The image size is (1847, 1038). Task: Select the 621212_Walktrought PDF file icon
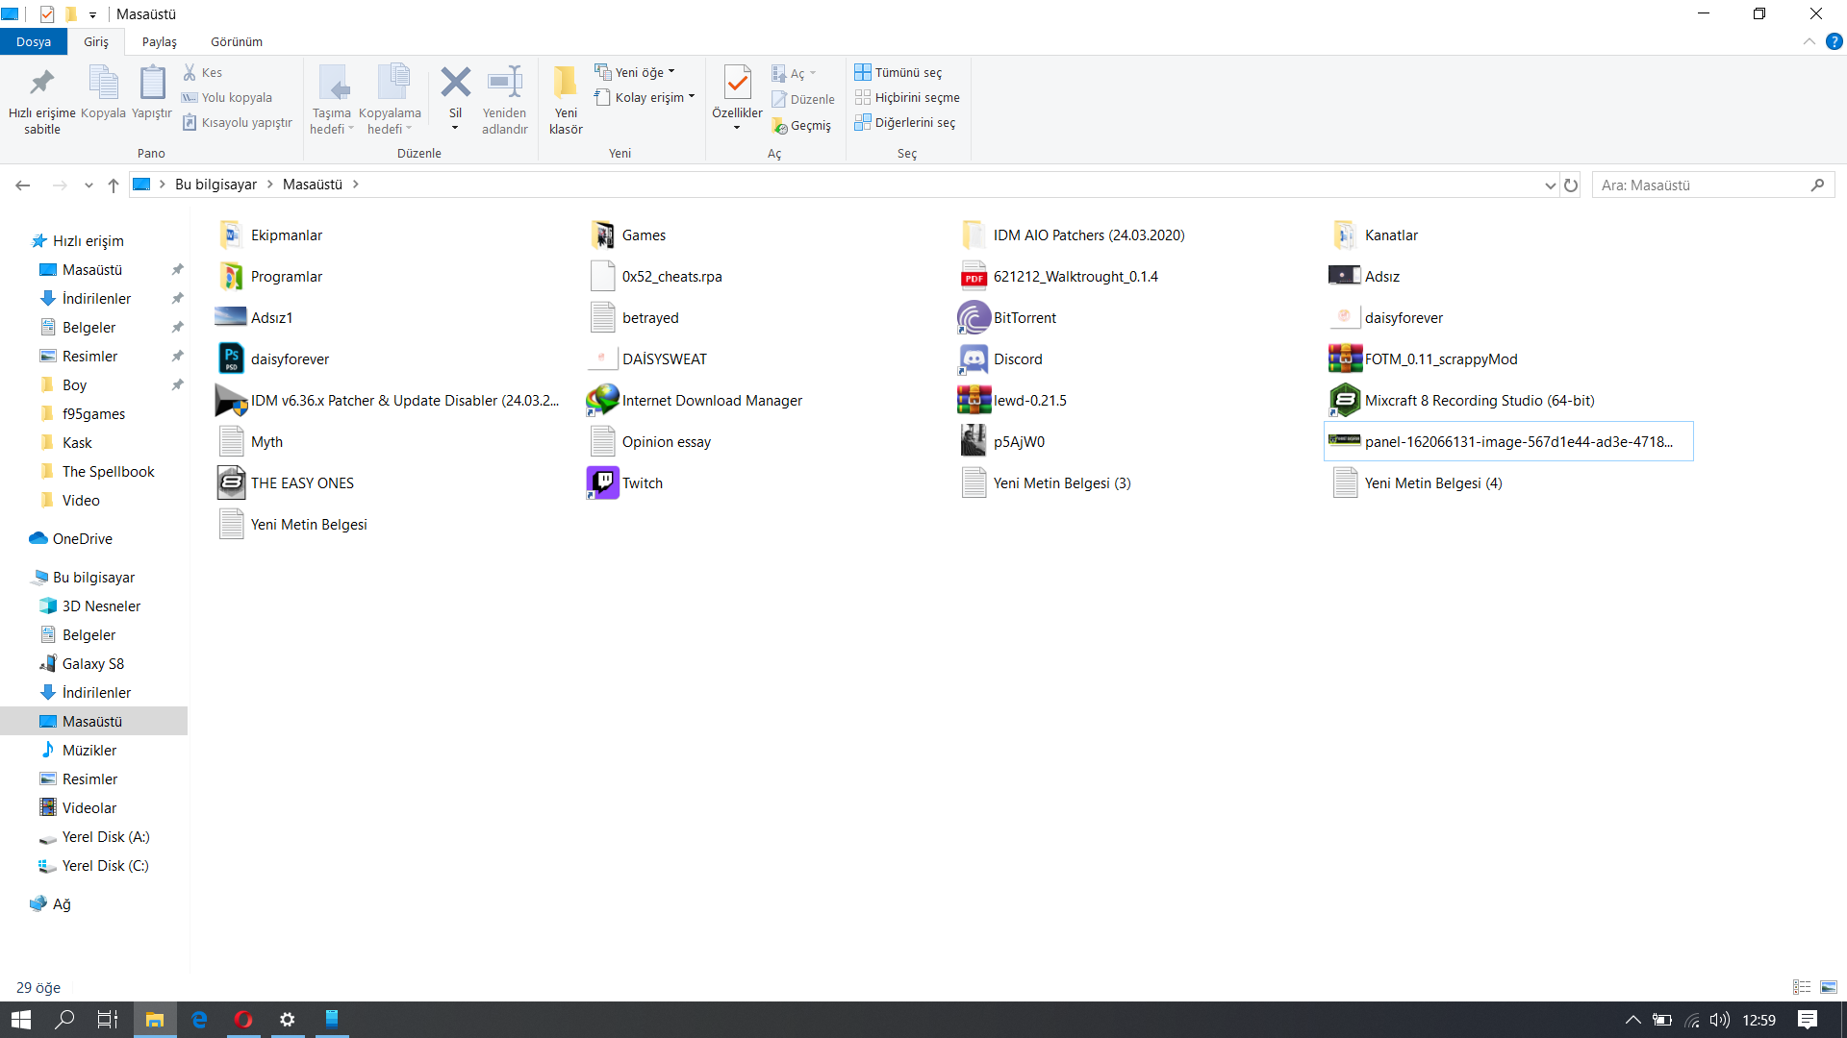click(x=974, y=276)
